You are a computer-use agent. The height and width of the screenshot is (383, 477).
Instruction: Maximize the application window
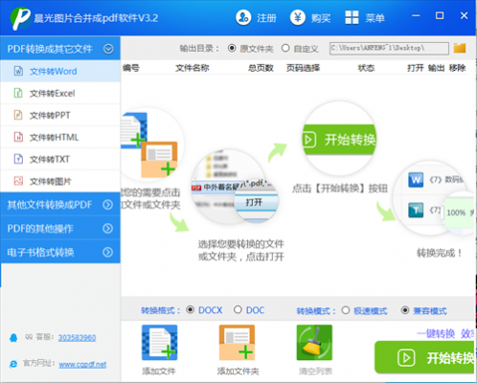(440, 15)
